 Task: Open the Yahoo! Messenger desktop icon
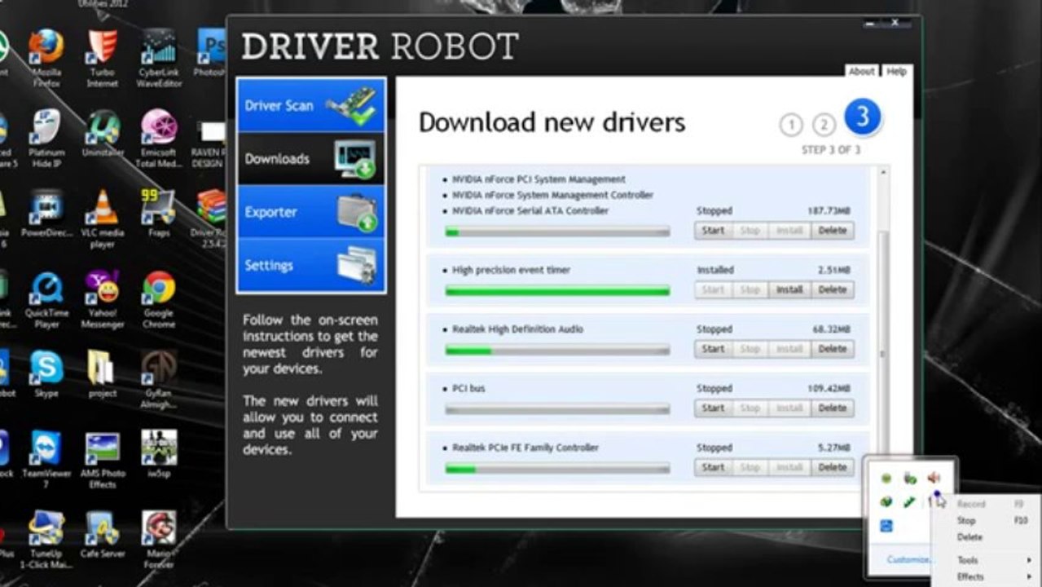pyautogui.click(x=103, y=298)
